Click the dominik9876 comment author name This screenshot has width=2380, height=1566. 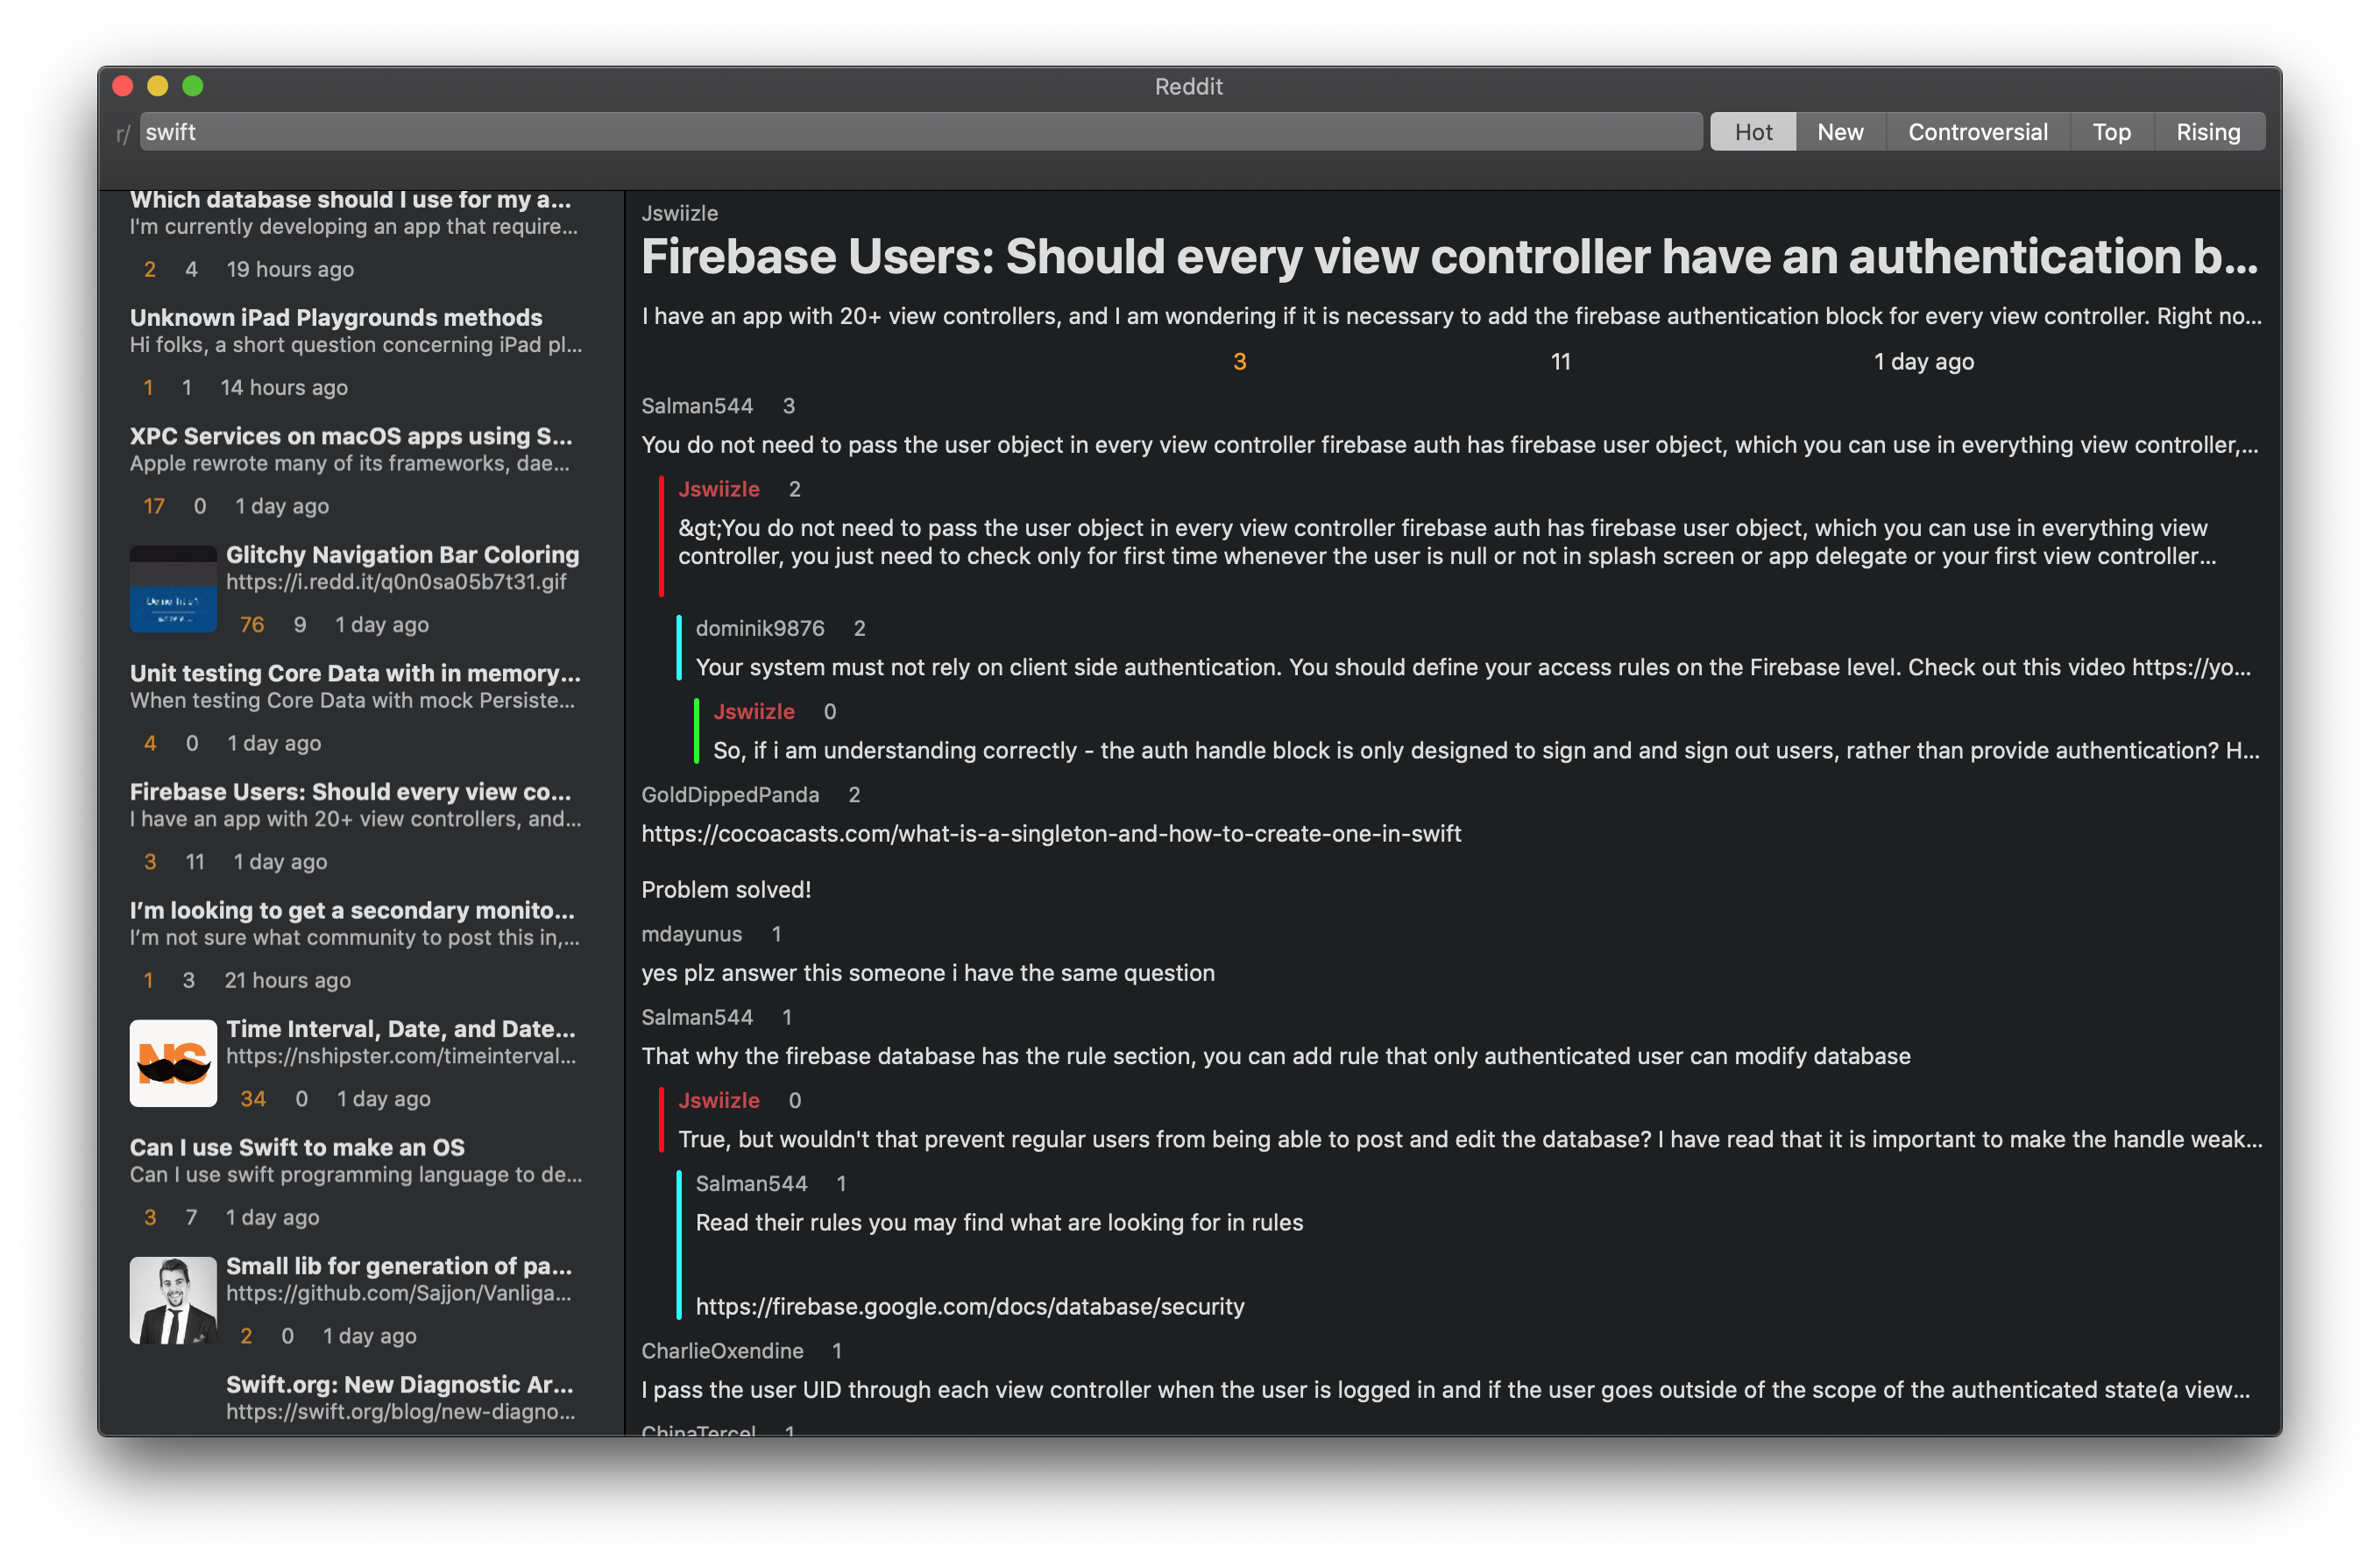click(759, 629)
